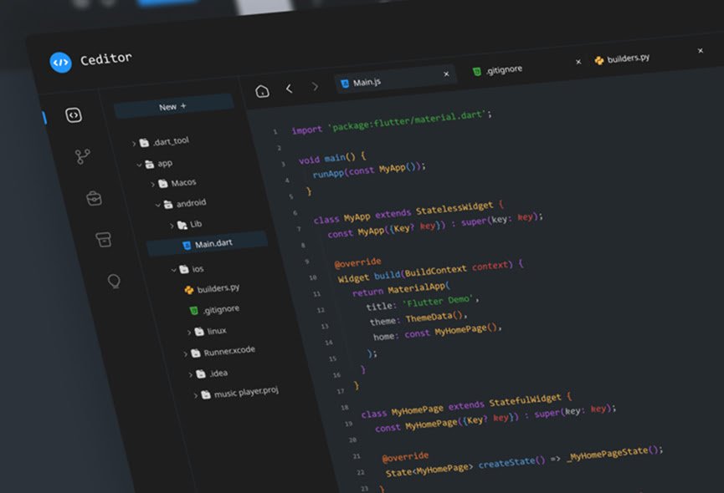
Task: Click the lightbulb suggestions icon
Action: point(115,281)
